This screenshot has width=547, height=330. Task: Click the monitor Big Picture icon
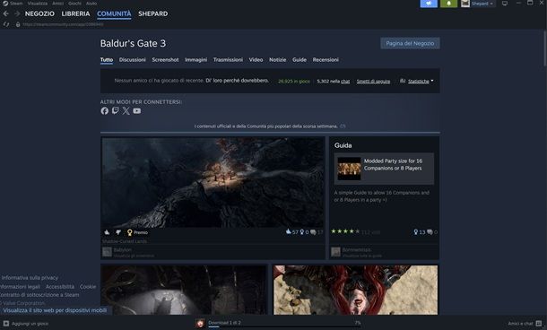(x=505, y=4)
